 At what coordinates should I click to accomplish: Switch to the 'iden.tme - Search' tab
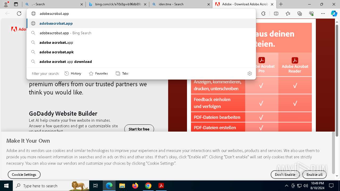pos(181,4)
